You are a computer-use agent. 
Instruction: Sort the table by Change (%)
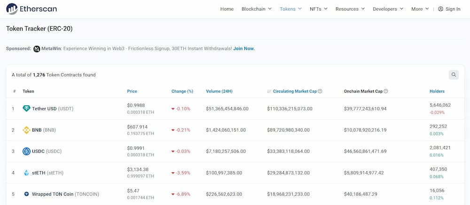(x=182, y=91)
